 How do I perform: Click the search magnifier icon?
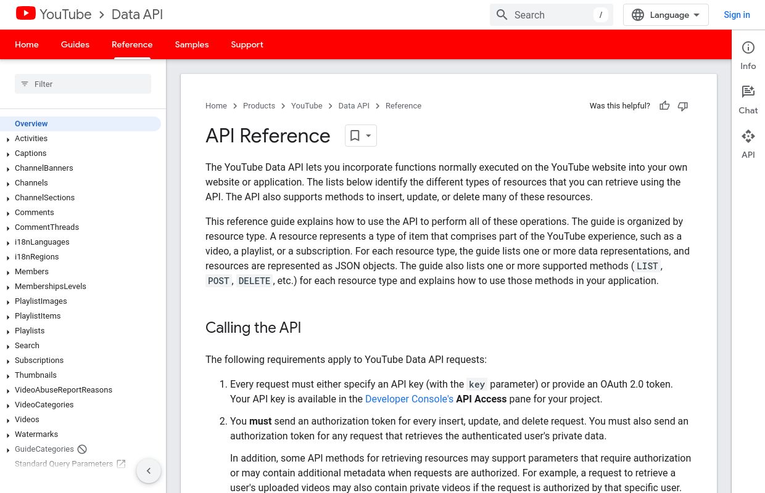tap(502, 15)
